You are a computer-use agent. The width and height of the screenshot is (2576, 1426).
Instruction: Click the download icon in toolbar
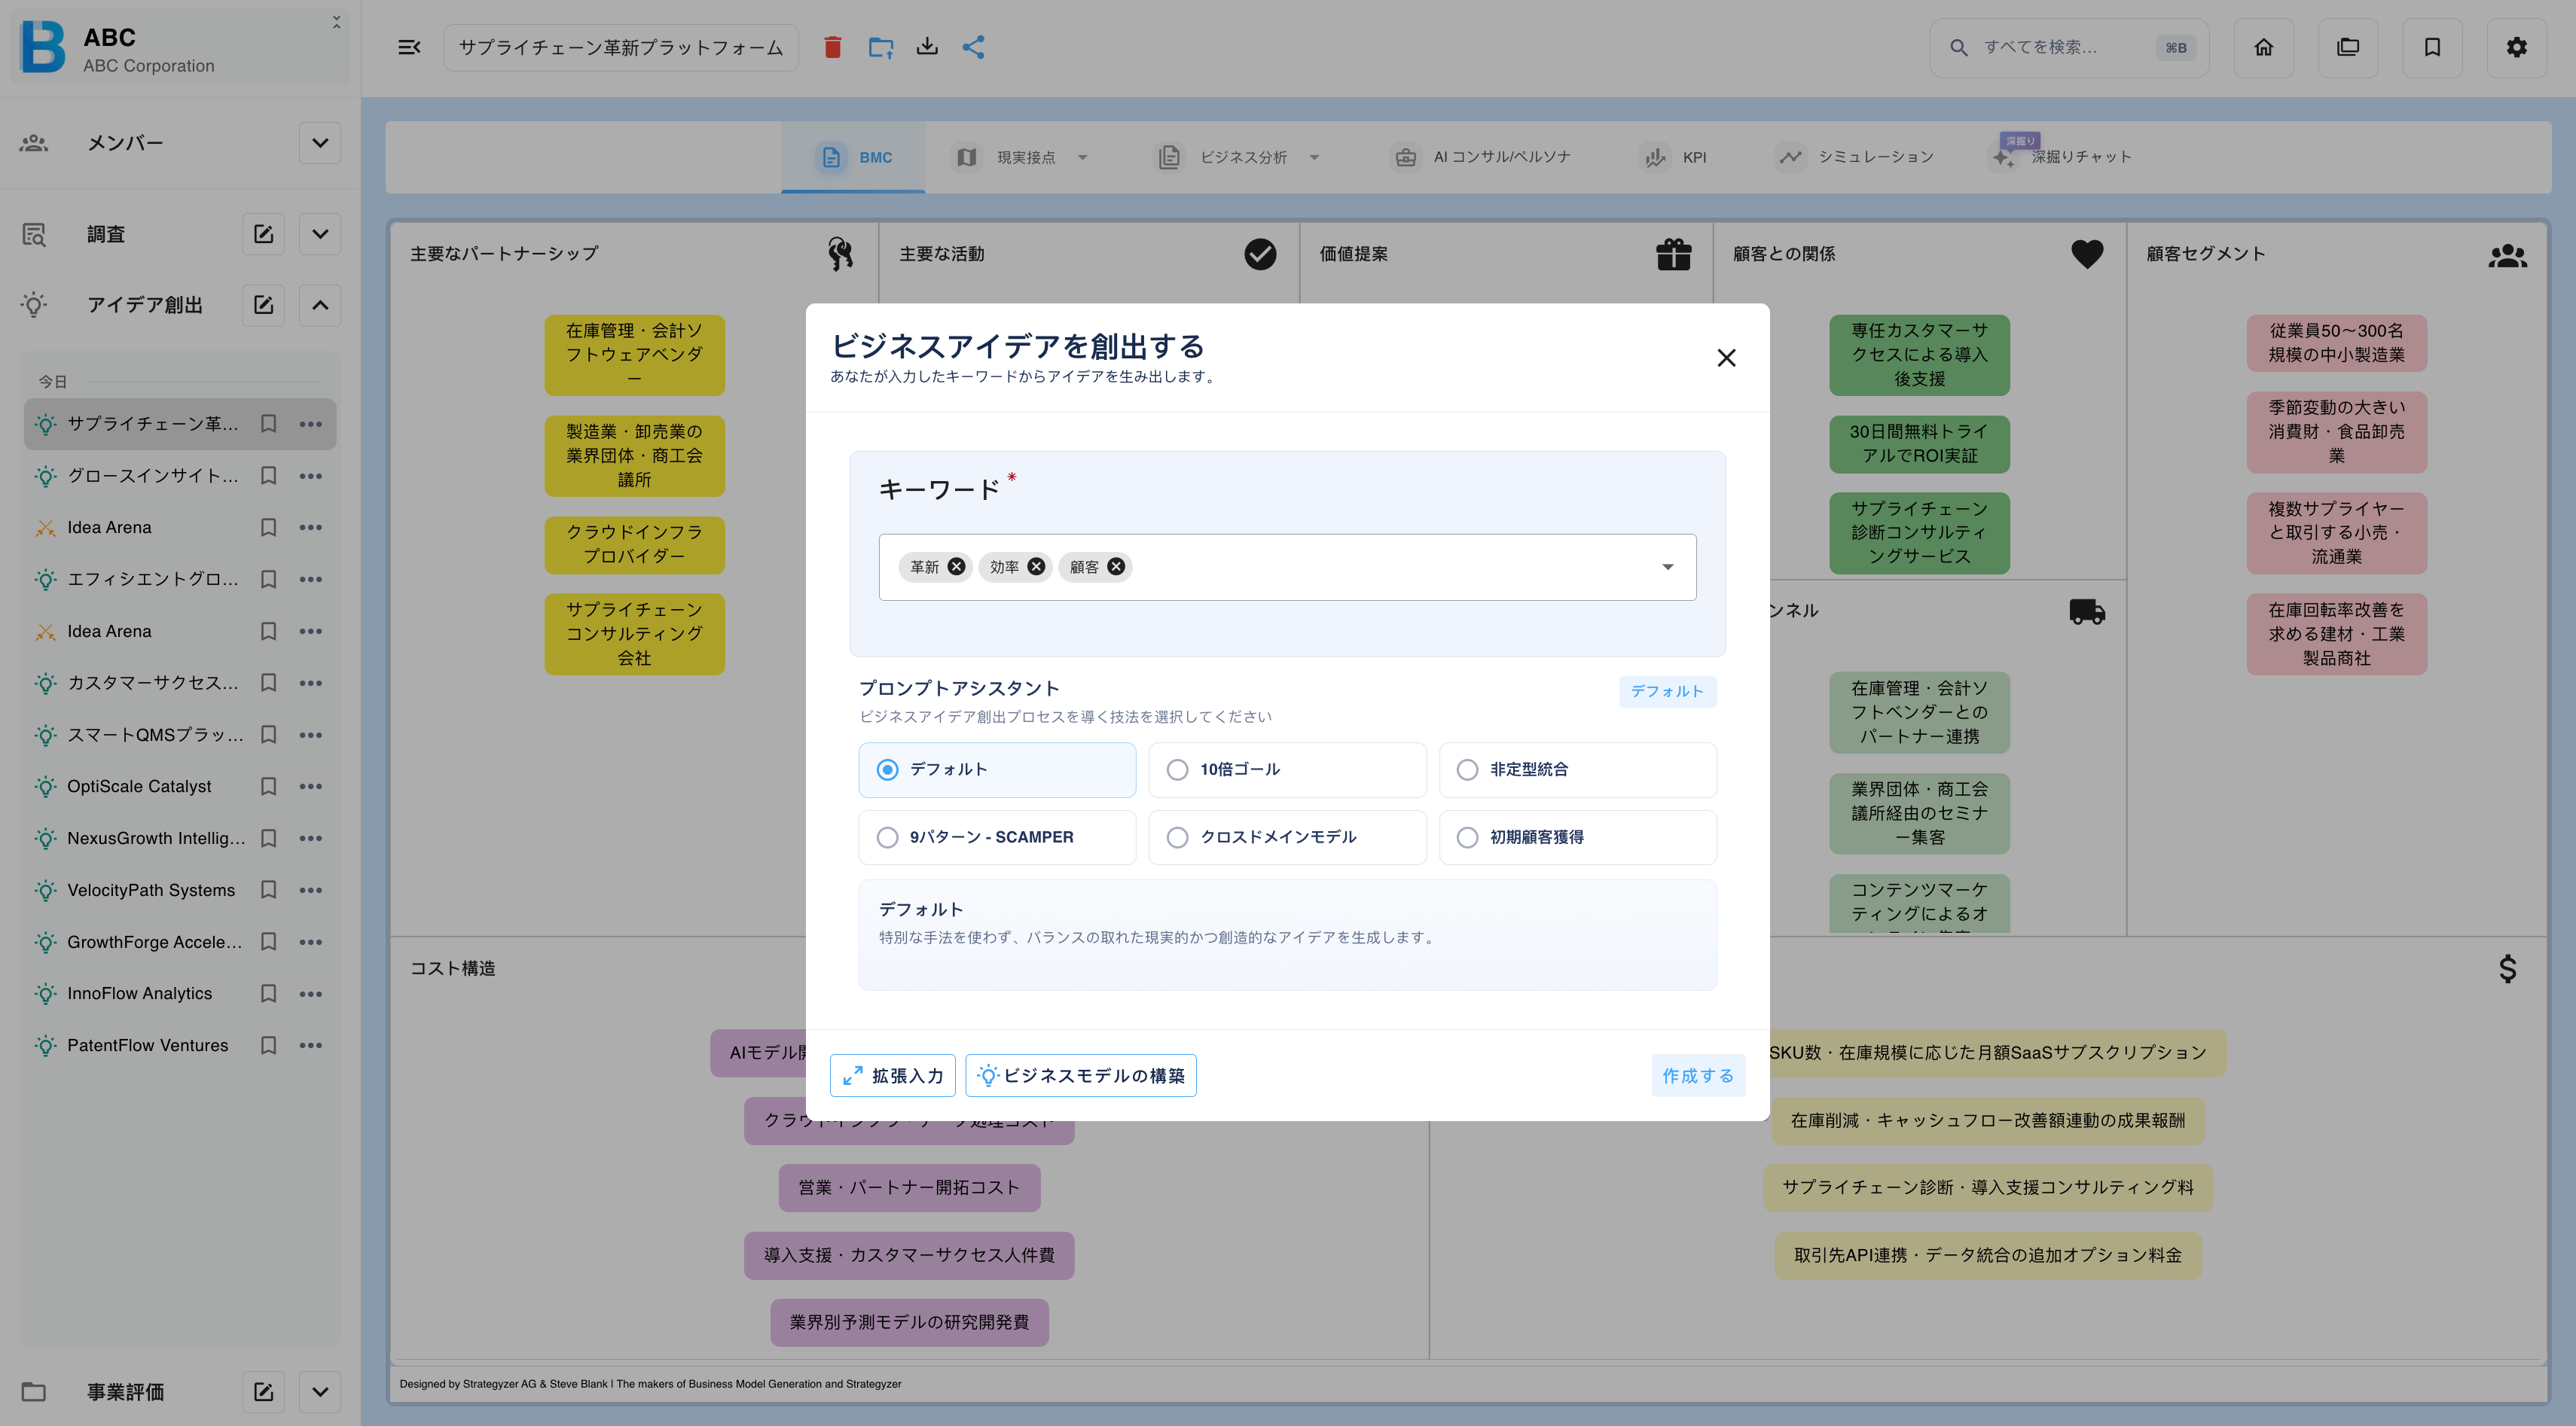pos(927,47)
